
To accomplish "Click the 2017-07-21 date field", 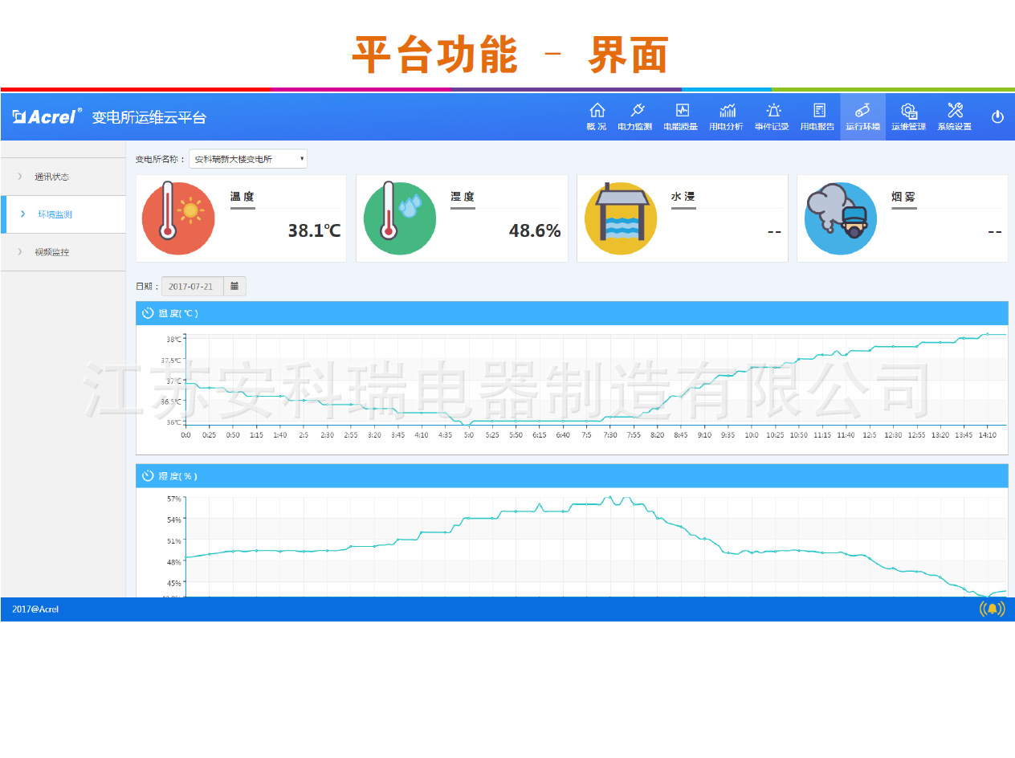I will click(x=193, y=287).
